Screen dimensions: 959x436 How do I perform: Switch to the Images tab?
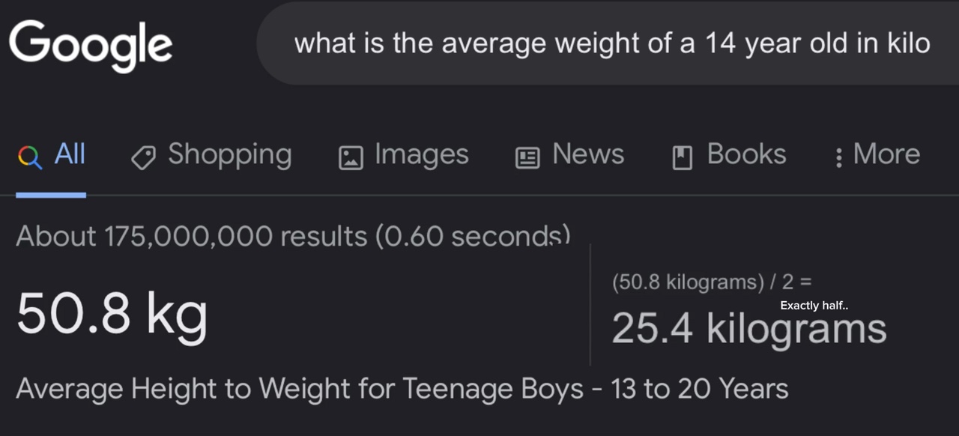coord(421,156)
